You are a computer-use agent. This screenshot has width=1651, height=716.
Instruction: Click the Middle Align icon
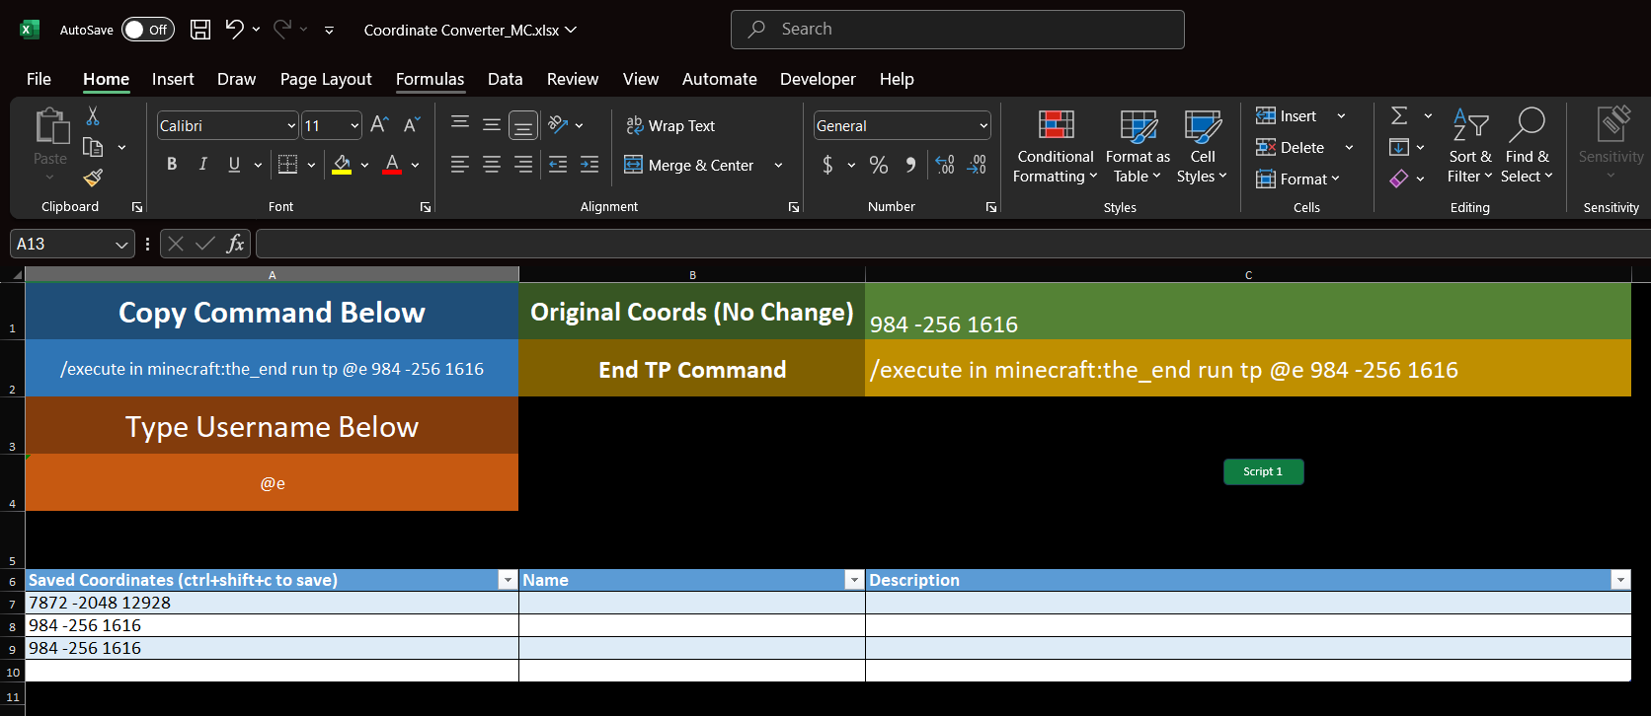(492, 124)
